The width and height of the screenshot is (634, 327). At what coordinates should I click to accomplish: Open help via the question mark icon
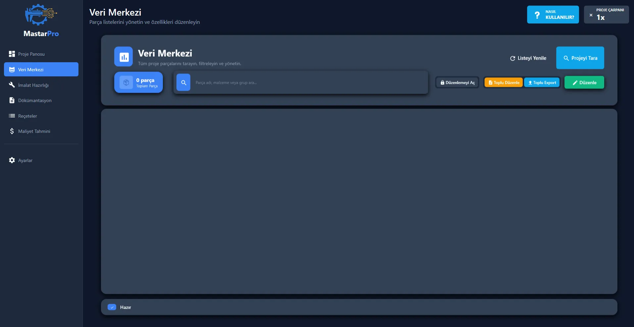537,15
